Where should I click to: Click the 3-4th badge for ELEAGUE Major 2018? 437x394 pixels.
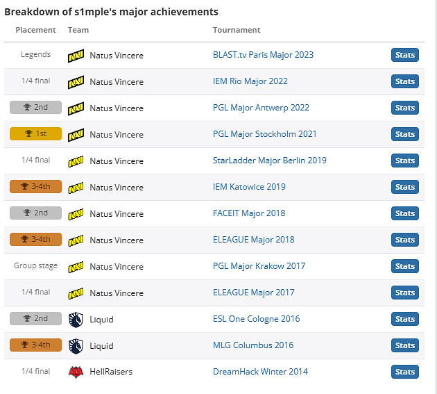coord(35,240)
